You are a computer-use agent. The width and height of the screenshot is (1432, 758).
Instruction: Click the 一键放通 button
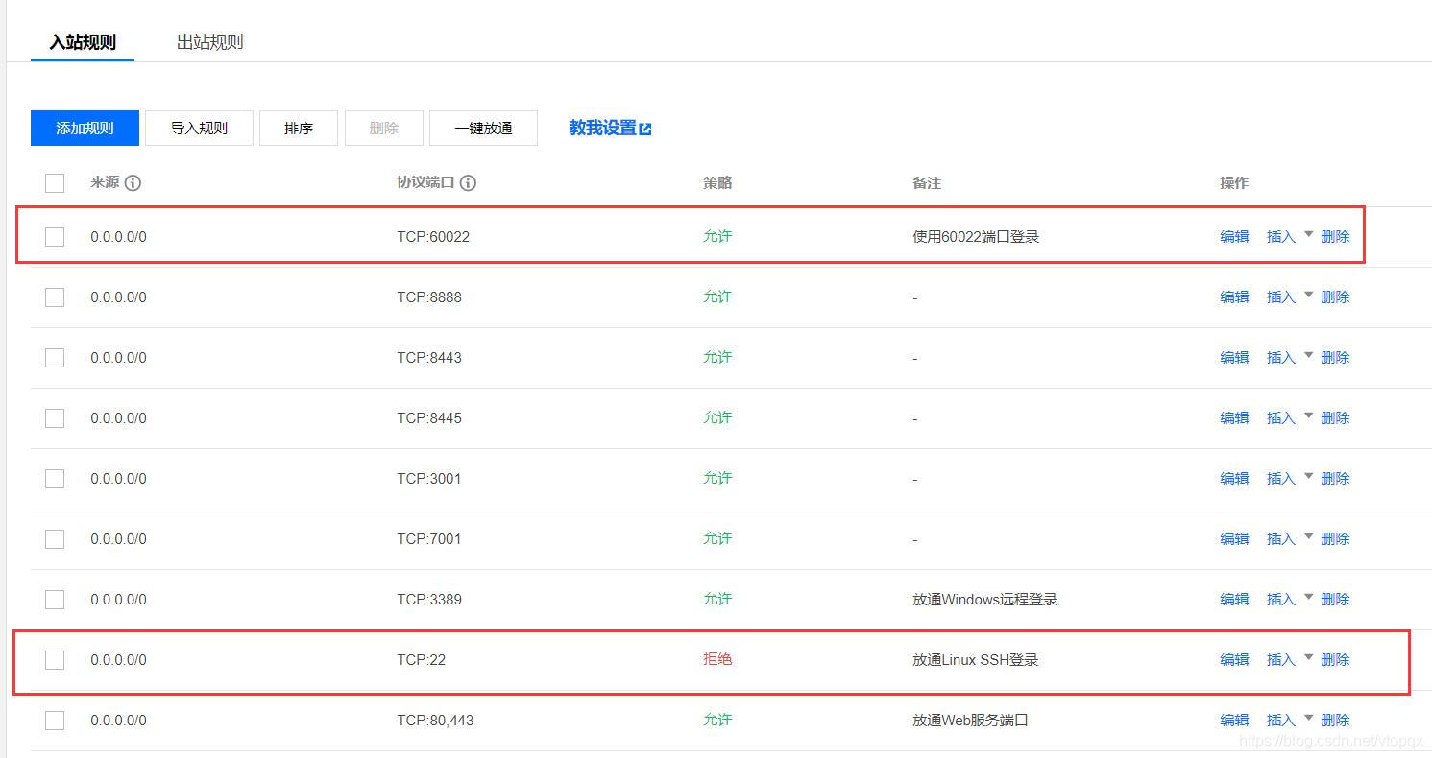pyautogui.click(x=483, y=129)
